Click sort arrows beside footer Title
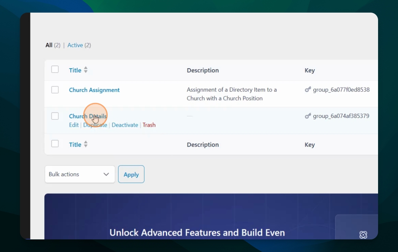This screenshot has width=398, height=252. coord(86,144)
